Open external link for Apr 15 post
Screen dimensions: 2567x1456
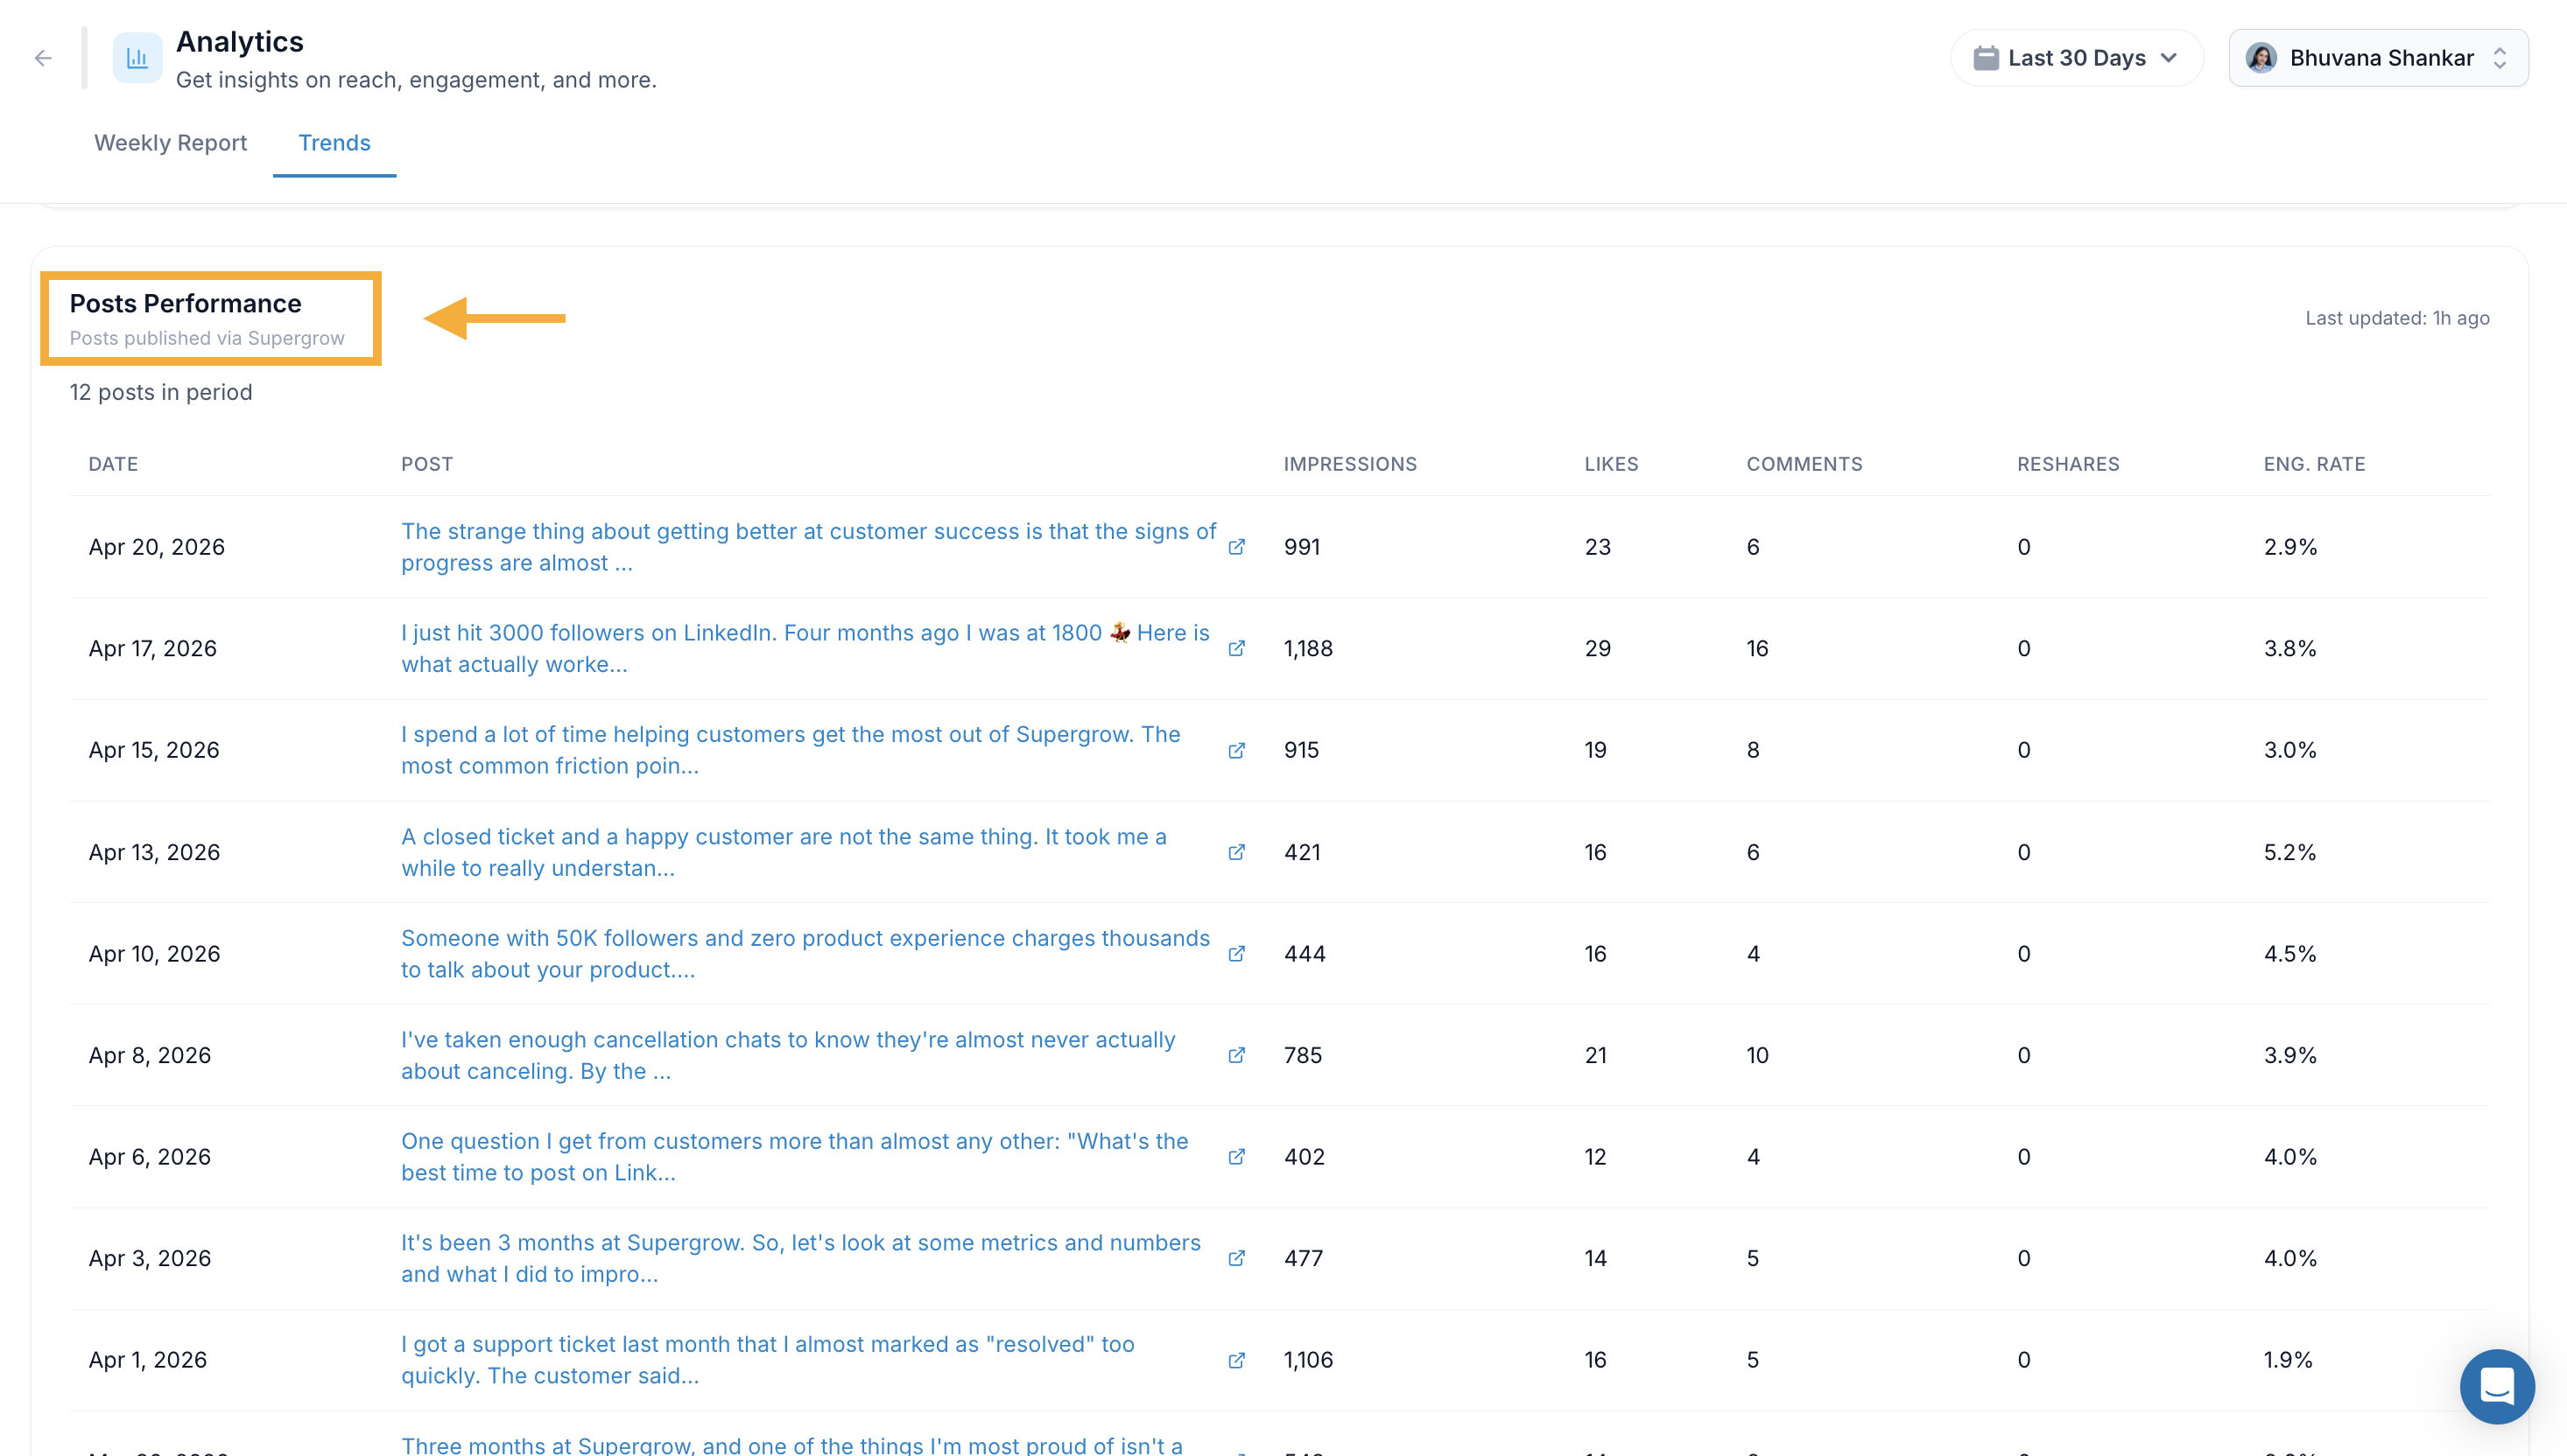(1236, 750)
